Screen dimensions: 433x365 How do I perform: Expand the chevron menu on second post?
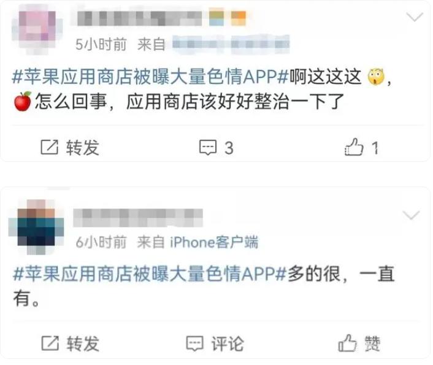pos(411,215)
